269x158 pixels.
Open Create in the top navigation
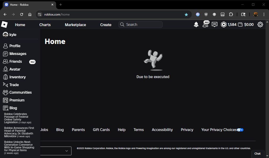click(106, 25)
